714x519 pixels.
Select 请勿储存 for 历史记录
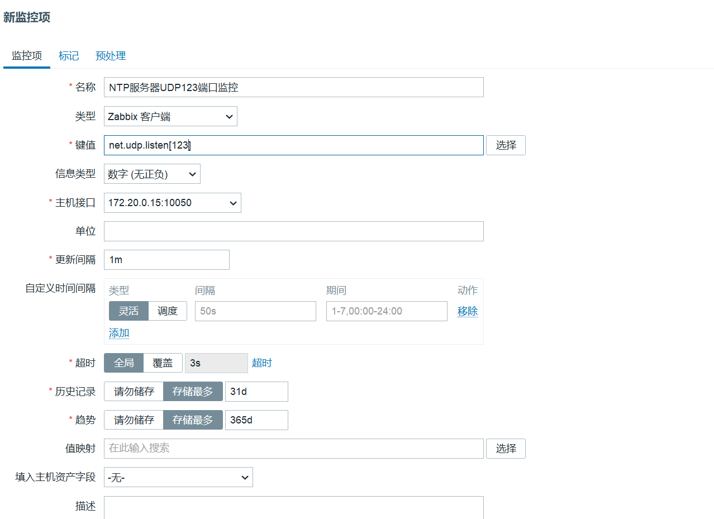point(134,392)
